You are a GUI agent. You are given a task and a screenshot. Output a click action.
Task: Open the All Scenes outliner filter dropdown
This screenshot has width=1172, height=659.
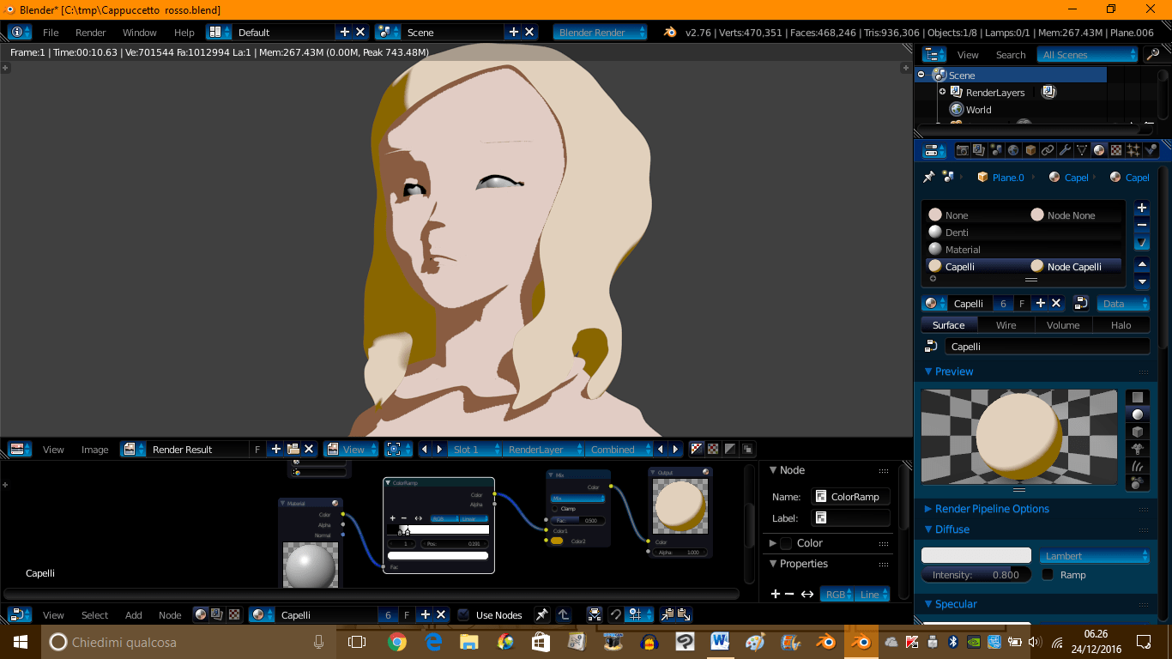[1088, 54]
